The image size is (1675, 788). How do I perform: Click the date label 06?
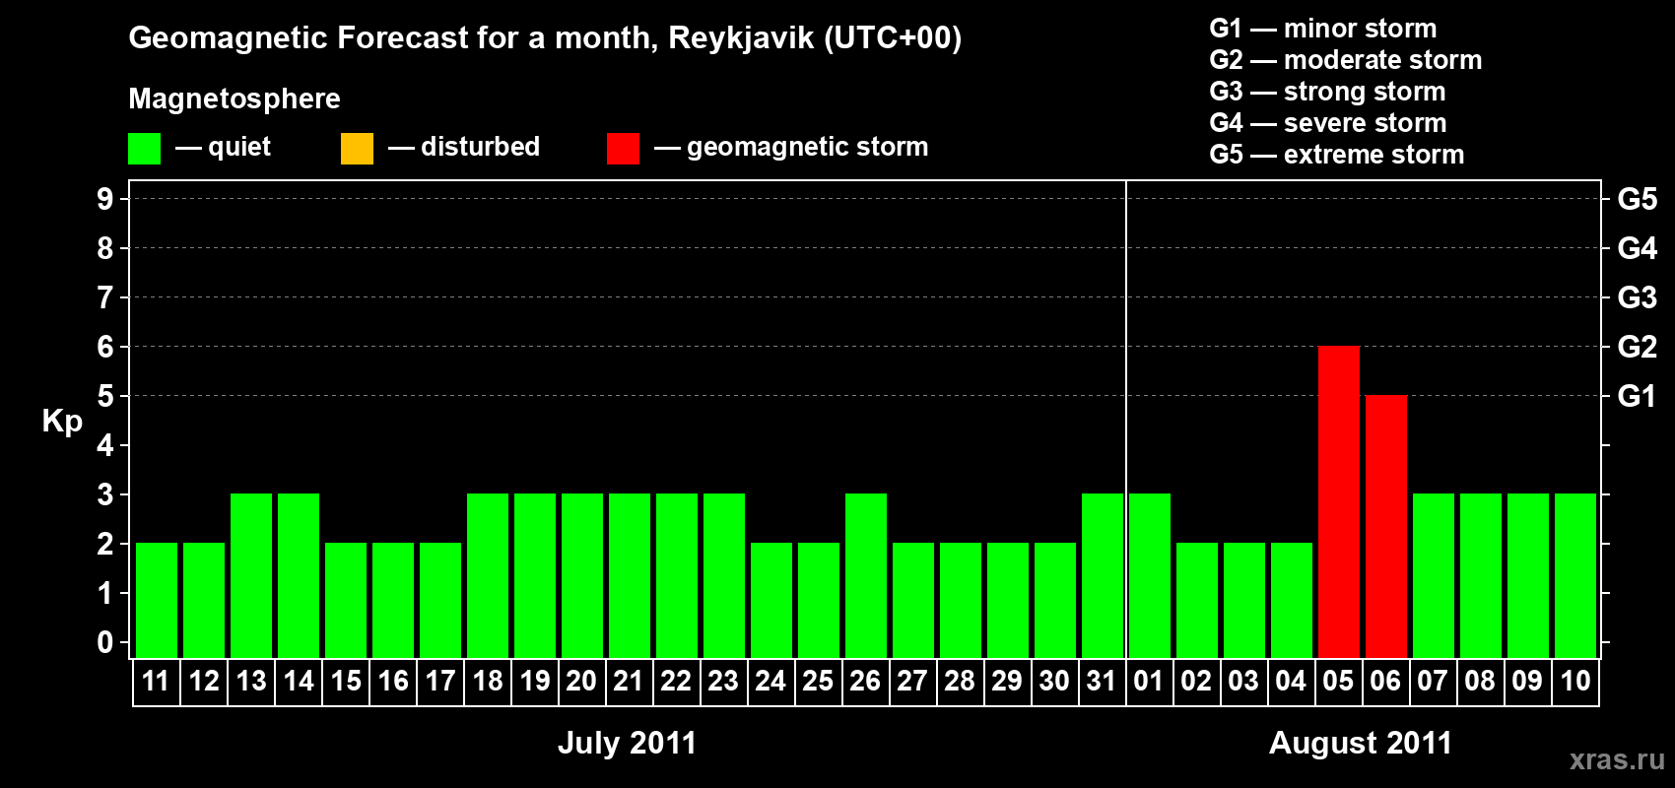tap(1386, 682)
